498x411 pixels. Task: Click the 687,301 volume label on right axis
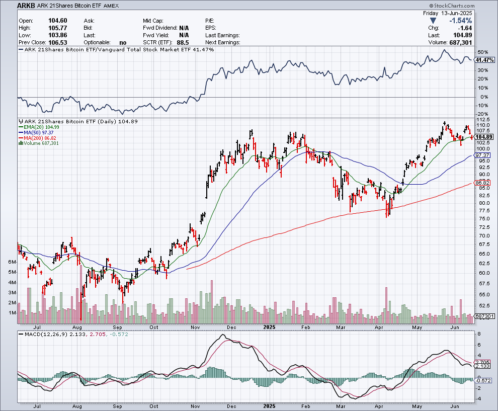click(x=483, y=316)
